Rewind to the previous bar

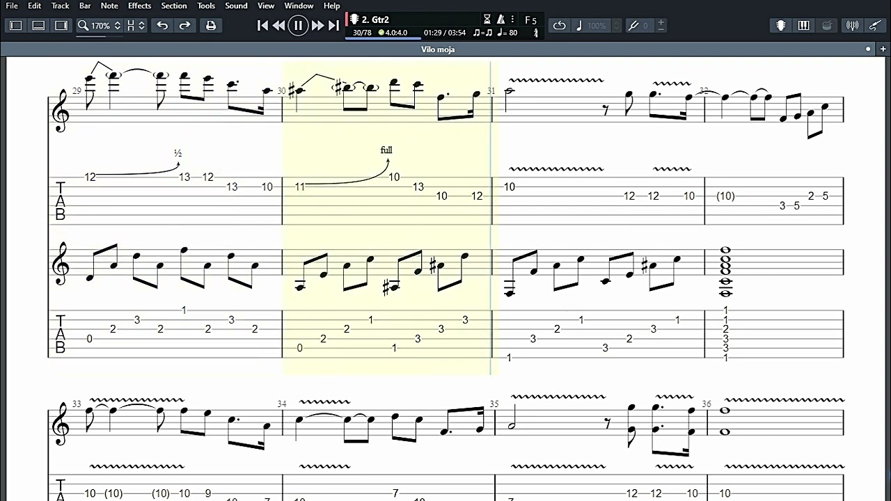click(278, 26)
